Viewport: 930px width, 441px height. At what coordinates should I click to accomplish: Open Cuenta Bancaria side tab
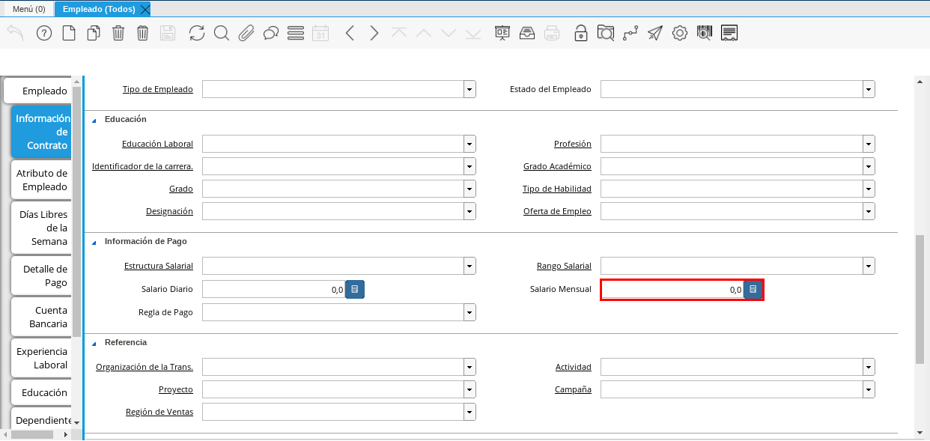point(41,317)
